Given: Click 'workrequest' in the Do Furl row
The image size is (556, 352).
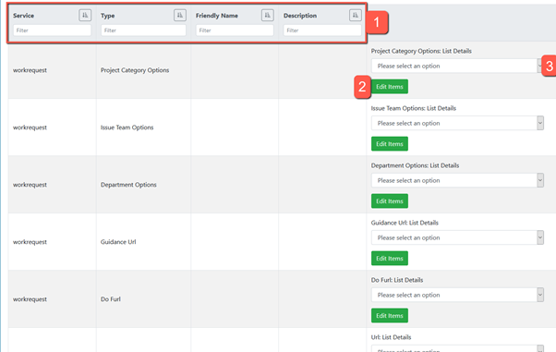Looking at the screenshot, I should coord(30,299).
